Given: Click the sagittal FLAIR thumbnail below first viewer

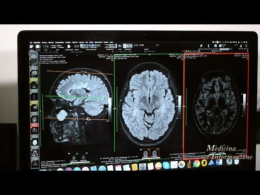Looking at the screenshot, I should (x=83, y=158).
